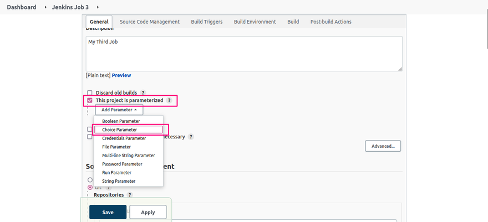Toggle Discard old builds checkbox
The height and width of the screenshot is (222, 488).
tap(90, 92)
